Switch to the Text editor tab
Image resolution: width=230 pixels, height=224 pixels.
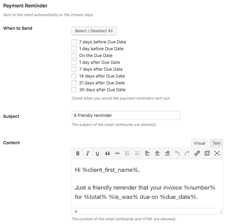point(216,143)
